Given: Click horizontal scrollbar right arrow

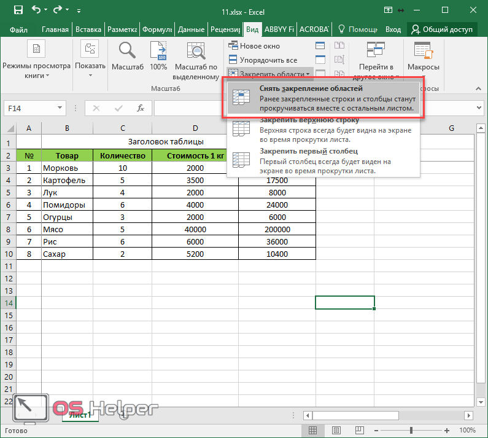Looking at the screenshot, I should (x=468, y=415).
